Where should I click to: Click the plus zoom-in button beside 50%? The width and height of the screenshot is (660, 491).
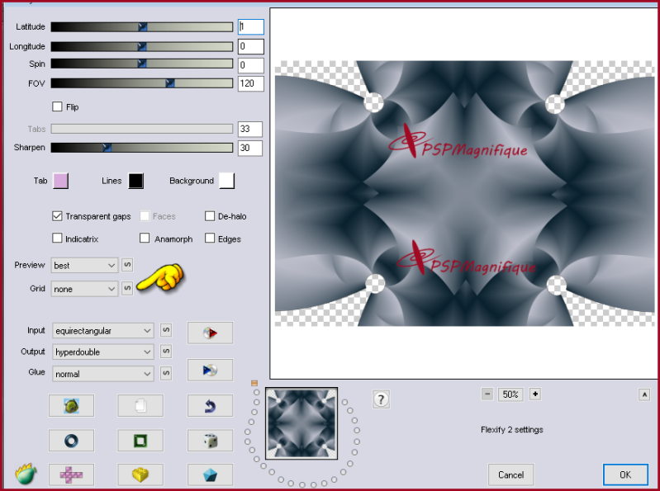535,394
